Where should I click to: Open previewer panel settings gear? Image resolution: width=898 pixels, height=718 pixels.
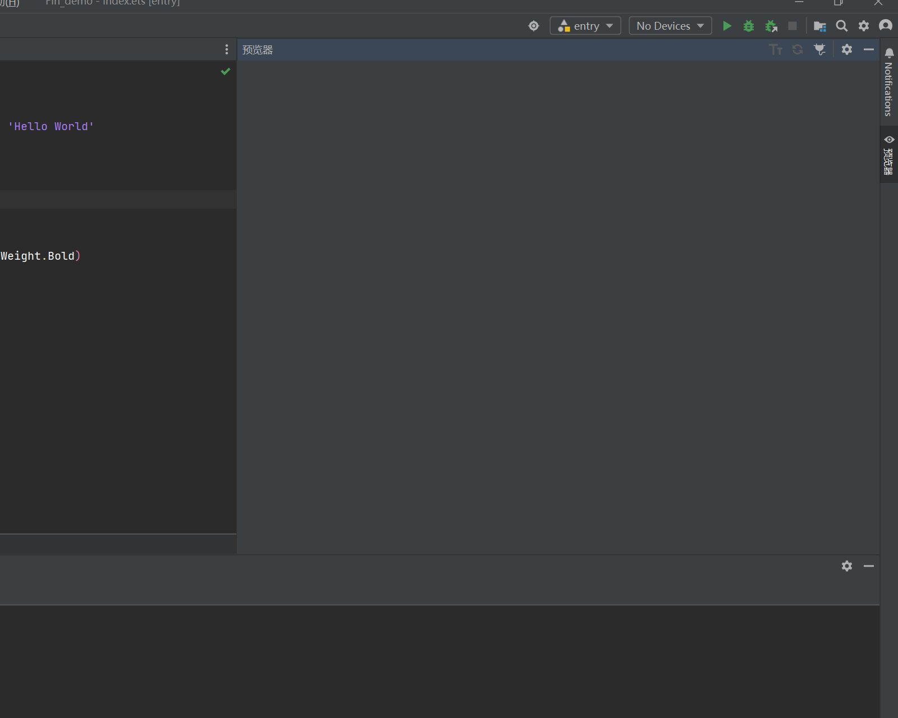click(x=847, y=49)
